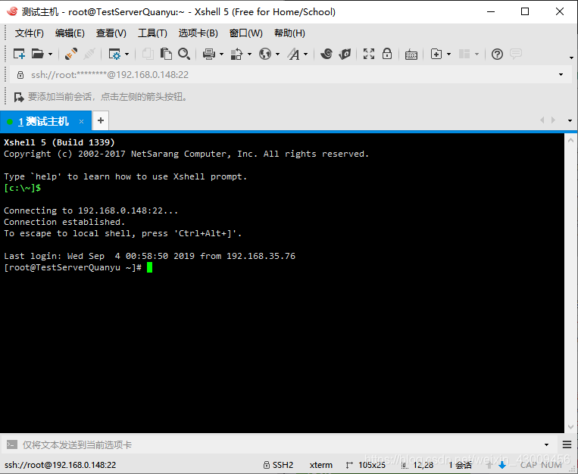Image resolution: width=578 pixels, height=474 pixels.
Task: Click ssh://root@192.168.0.148:22 in status bar
Action: click(x=60, y=465)
